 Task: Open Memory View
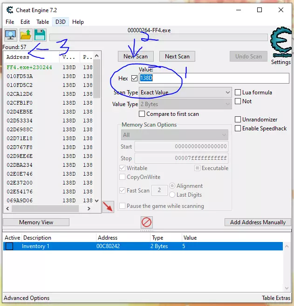click(x=36, y=222)
